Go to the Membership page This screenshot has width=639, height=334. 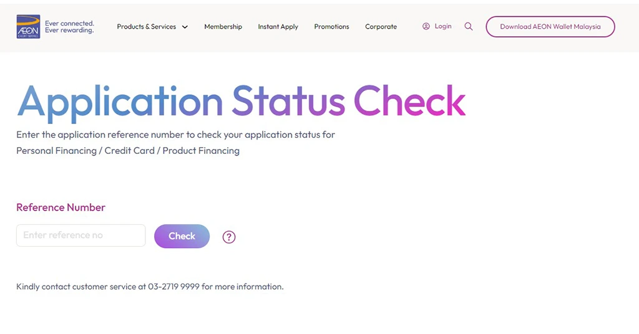(x=223, y=27)
